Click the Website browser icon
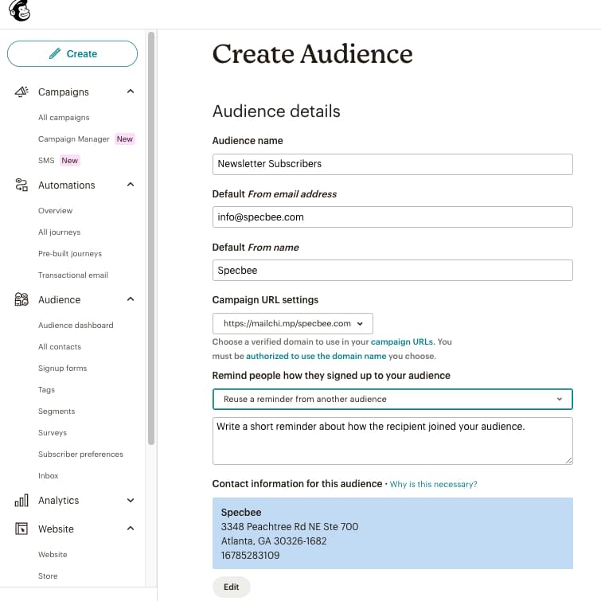601x601 pixels. (21, 529)
